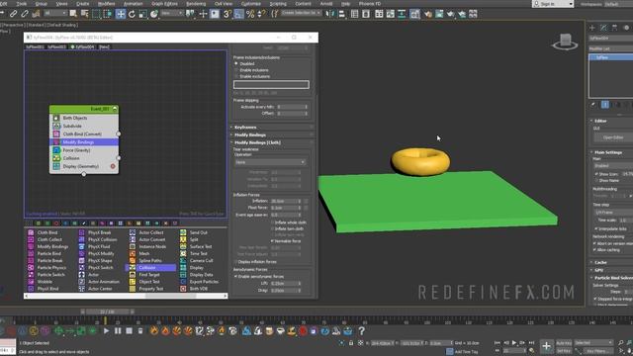Expand the Keyframes rollout
This screenshot has height=356, width=633.
click(272, 128)
